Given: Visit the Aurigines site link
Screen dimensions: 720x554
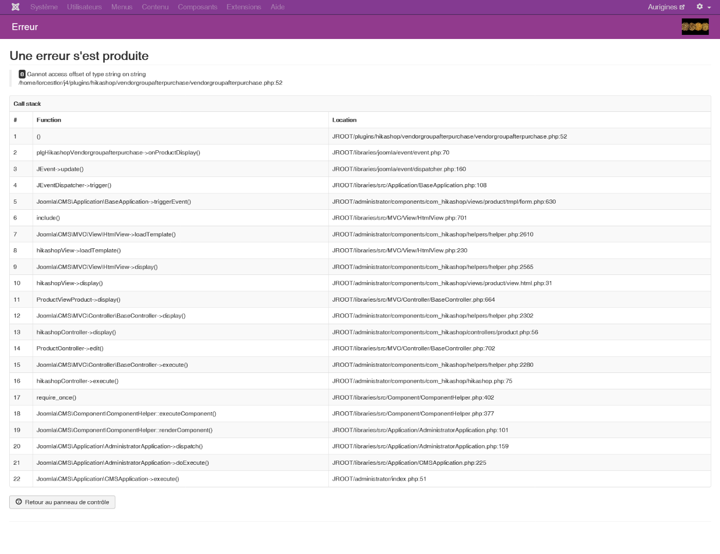Looking at the screenshot, I should click(x=662, y=7).
